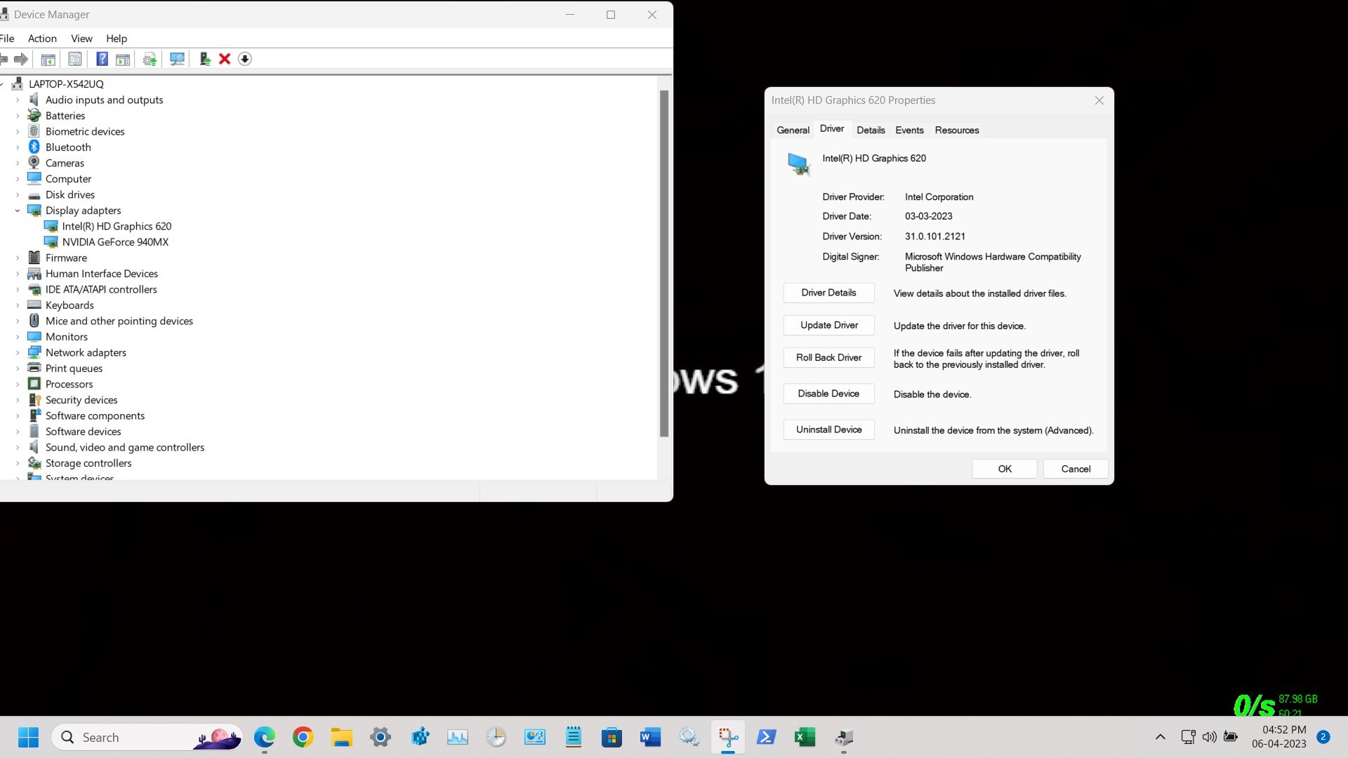Click the Windows Start button

(x=29, y=738)
